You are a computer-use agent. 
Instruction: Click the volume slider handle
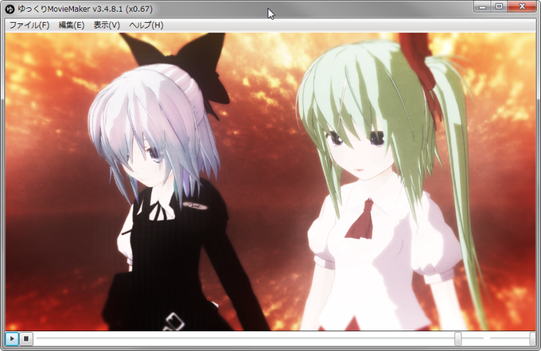pos(533,338)
